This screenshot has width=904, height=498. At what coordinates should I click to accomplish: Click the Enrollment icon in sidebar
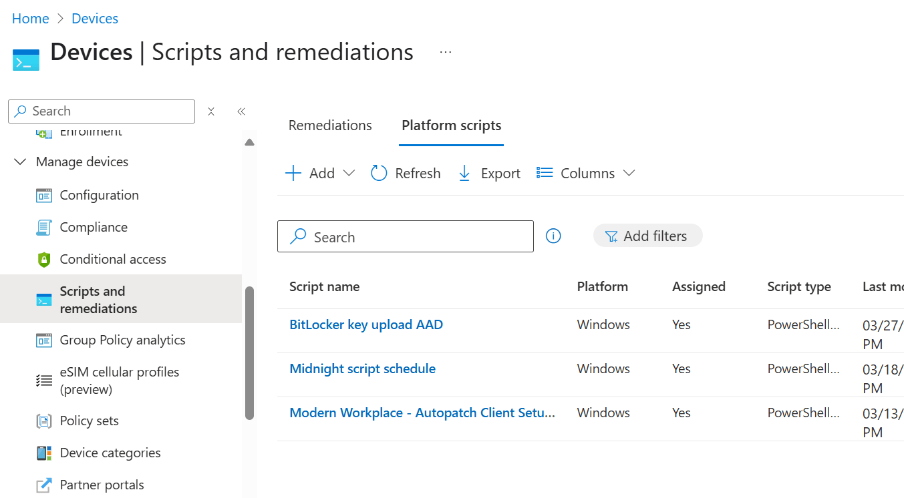[44, 133]
